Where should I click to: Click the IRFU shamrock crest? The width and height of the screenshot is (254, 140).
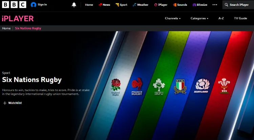point(159,87)
